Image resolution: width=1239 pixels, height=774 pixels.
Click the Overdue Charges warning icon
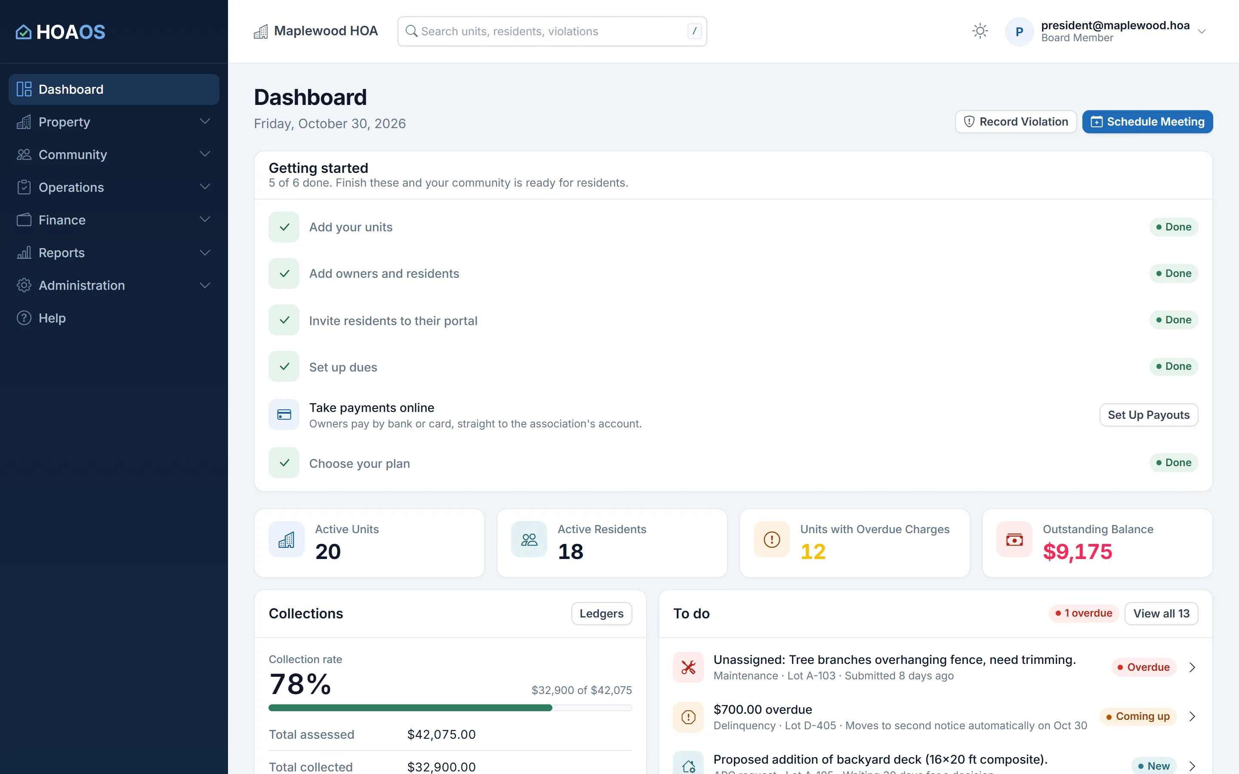[x=771, y=539]
